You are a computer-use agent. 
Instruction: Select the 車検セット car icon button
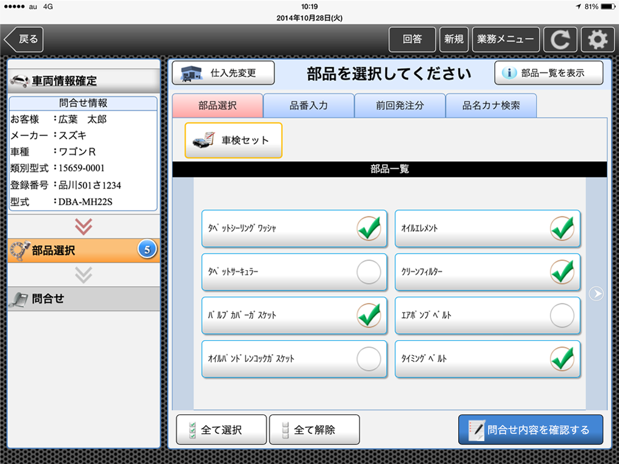(x=233, y=140)
